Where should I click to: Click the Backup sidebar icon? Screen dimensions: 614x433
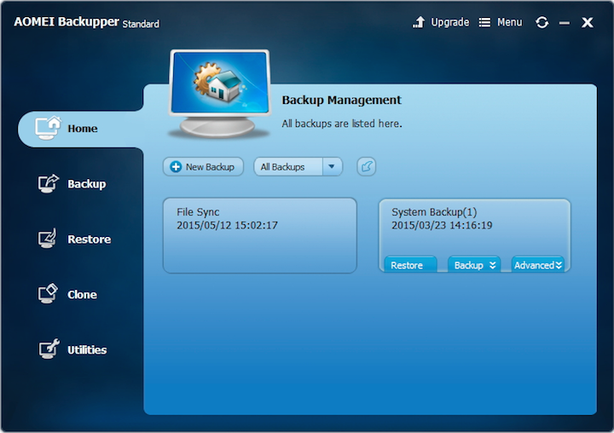pyautogui.click(x=48, y=183)
